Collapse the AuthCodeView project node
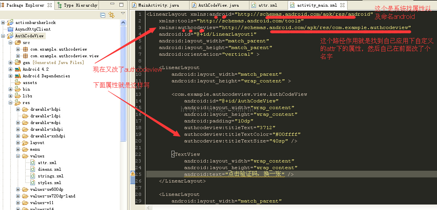This screenshot has width=437, height=210. point(3,36)
